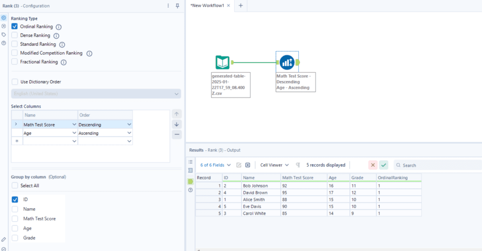Enable Dense Ranking checkbox
The image size is (482, 251).
point(15,35)
